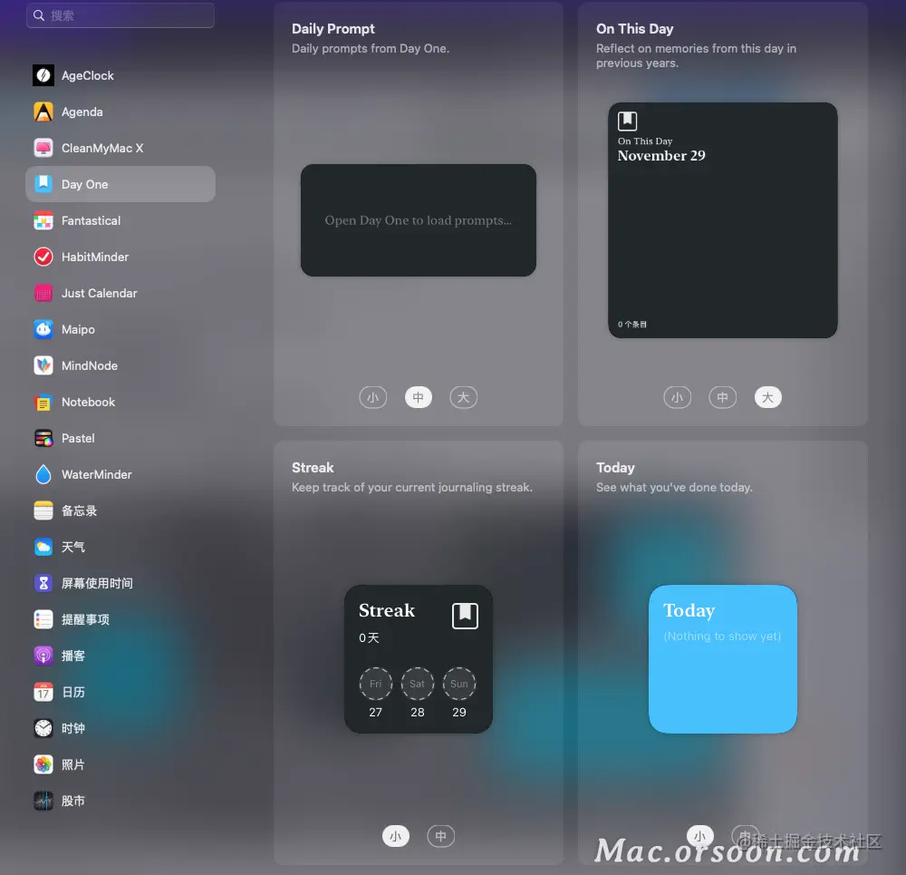The width and height of the screenshot is (906, 875).
Task: Click the 搜索 search field
Action: 120,15
